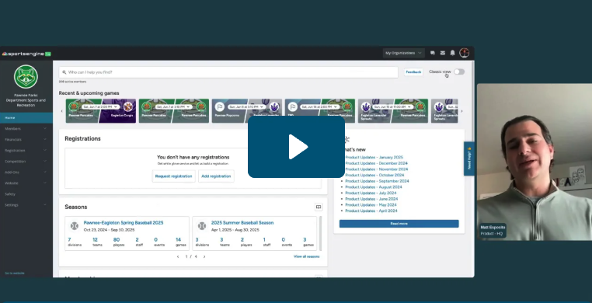Screen dimensions: 592x303
Task: Focus the 'Who can I help you find?' search field
Action: [x=228, y=72]
